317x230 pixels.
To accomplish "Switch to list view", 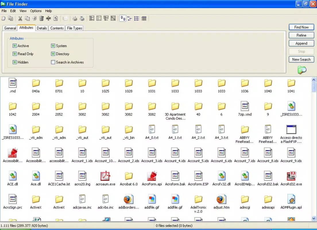I will (x=137, y=19).
